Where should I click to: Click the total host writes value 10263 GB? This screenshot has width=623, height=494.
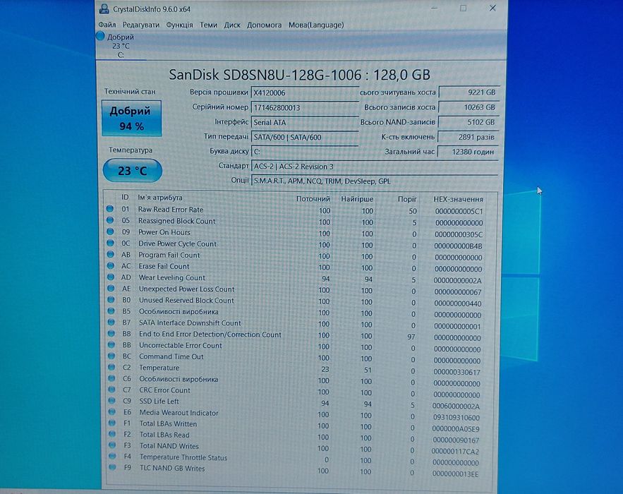[x=469, y=107]
